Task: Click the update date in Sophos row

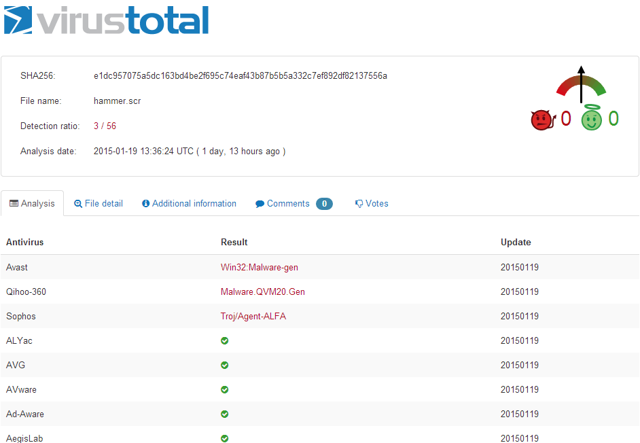Action: tap(520, 316)
